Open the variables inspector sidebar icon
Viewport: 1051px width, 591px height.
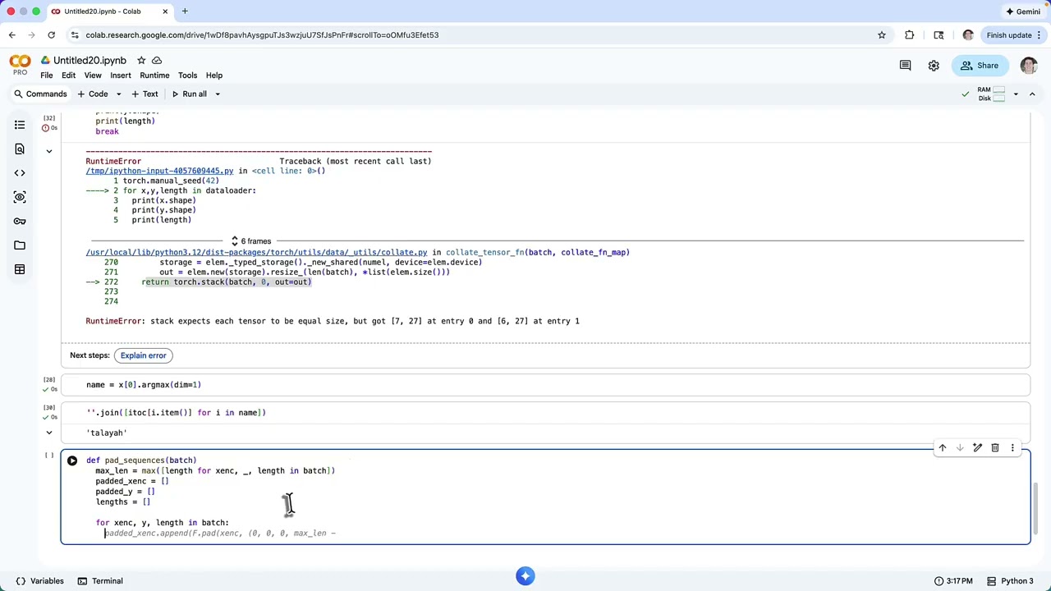[20, 197]
